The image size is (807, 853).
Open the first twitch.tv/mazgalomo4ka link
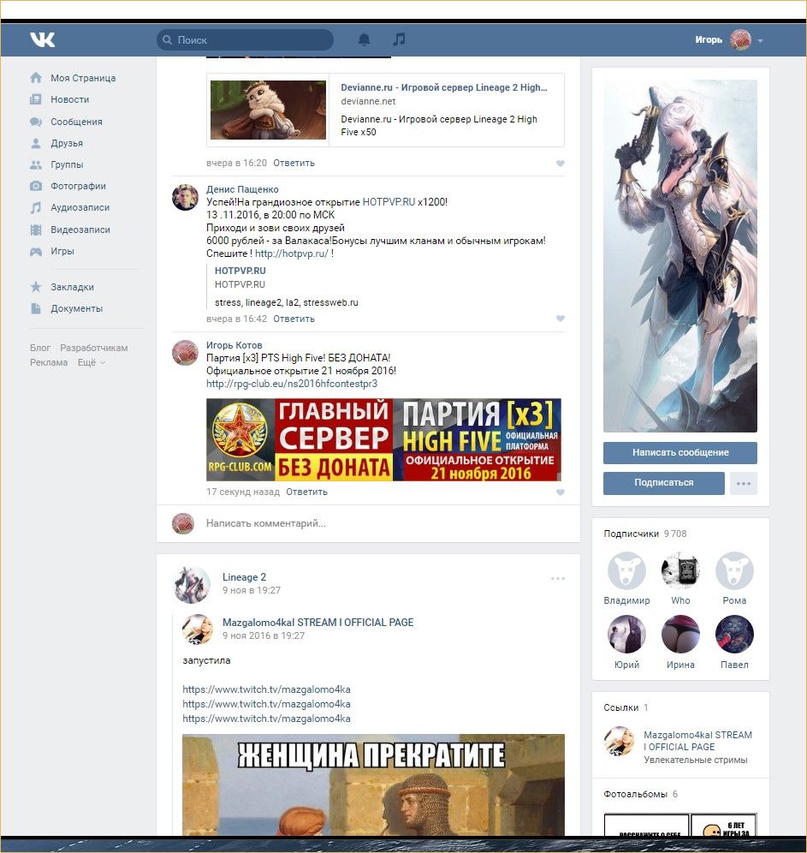266,689
